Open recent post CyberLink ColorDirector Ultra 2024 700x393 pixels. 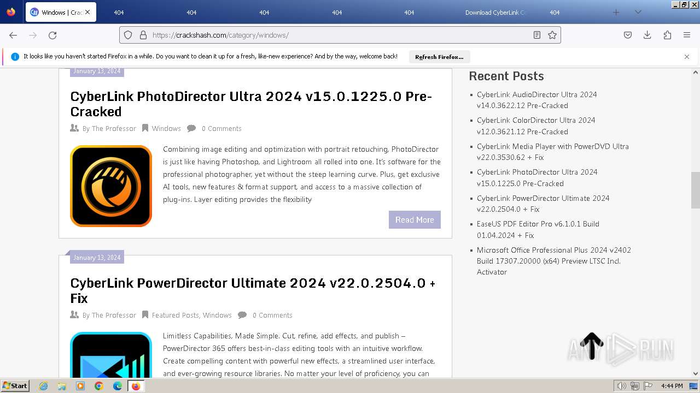coord(536,126)
